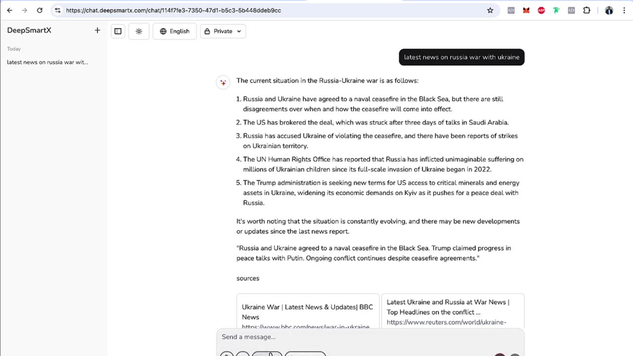Click point 2 'The US has brokered the deal'
The image size is (633, 356).
(376, 122)
